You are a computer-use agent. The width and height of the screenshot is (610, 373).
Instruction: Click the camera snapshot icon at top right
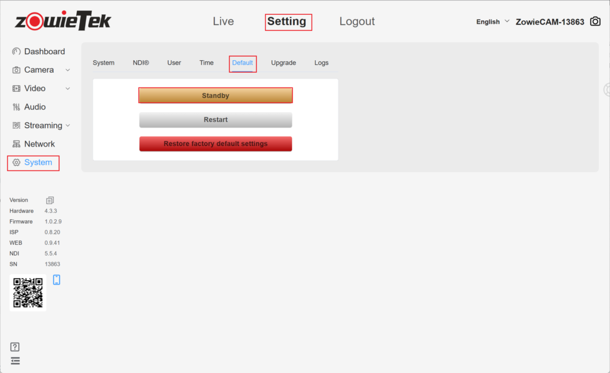click(x=595, y=21)
